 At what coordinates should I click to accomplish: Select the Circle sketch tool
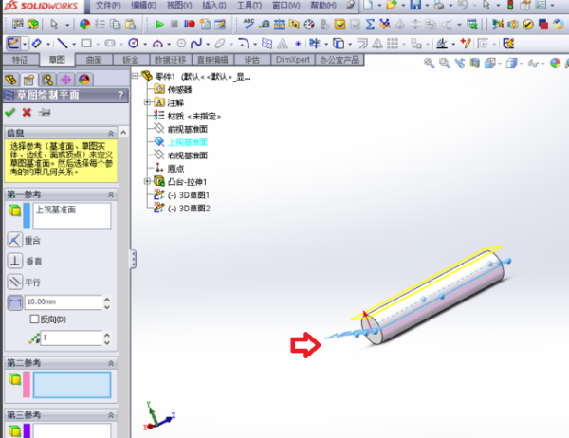click(x=134, y=44)
